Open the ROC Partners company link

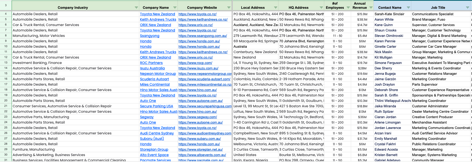(151, 63)
